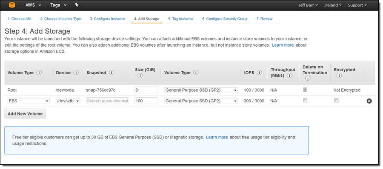
Task: Click the AWS orange cube logo
Action: pos(12,5)
